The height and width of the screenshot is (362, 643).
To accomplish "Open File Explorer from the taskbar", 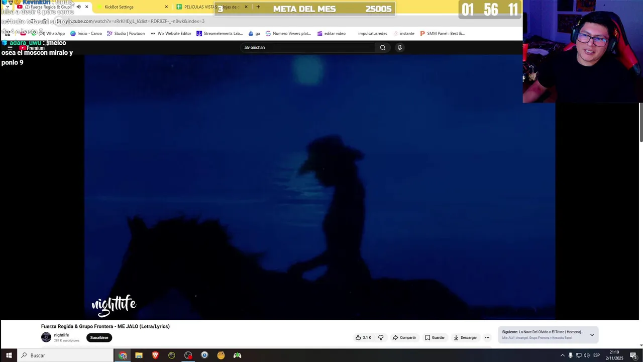I will click(x=139, y=355).
